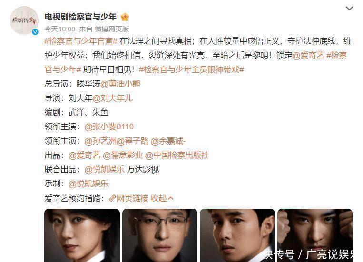Open mention @儒意影业

(123, 155)
